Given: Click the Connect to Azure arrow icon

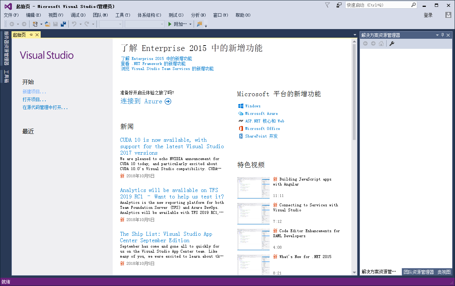Looking at the screenshot, I should (x=168, y=102).
